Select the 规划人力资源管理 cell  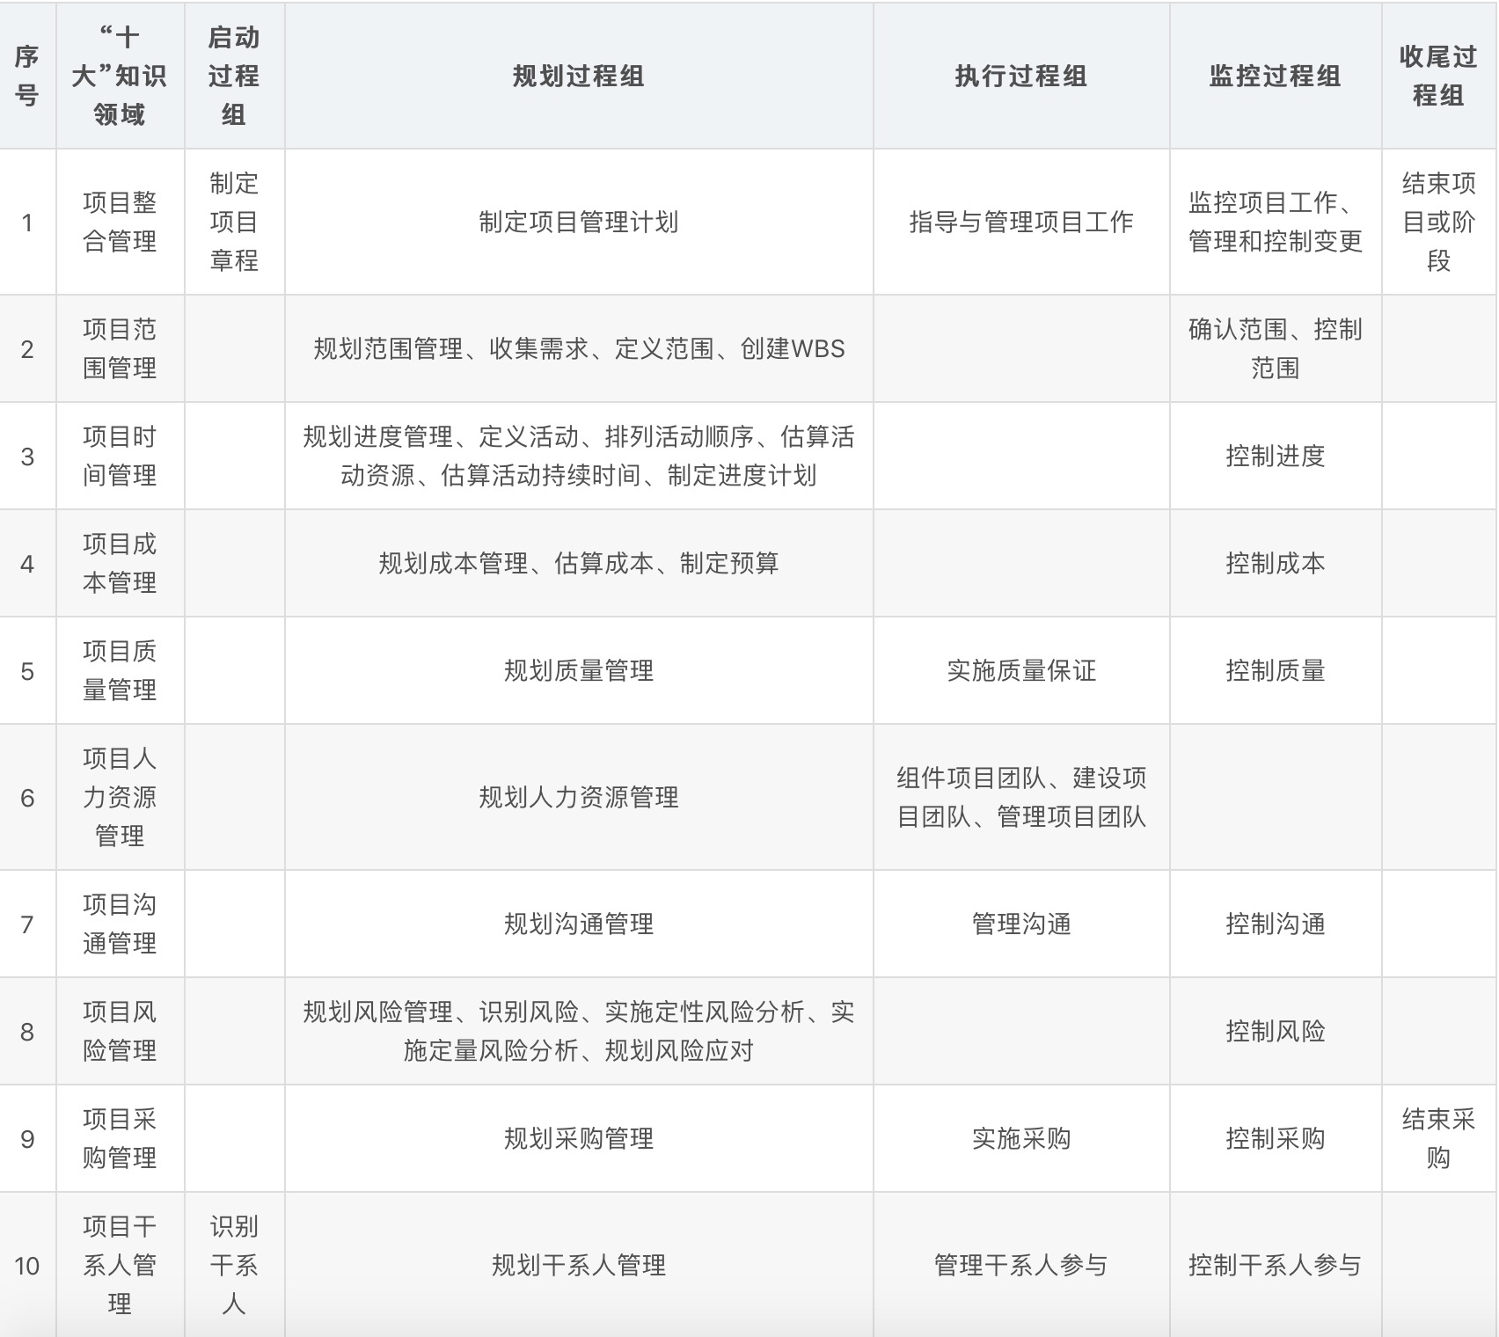click(578, 794)
